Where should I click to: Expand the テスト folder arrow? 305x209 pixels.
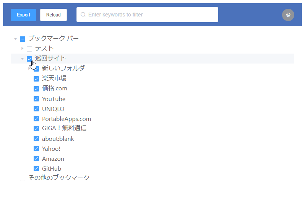[23, 48]
